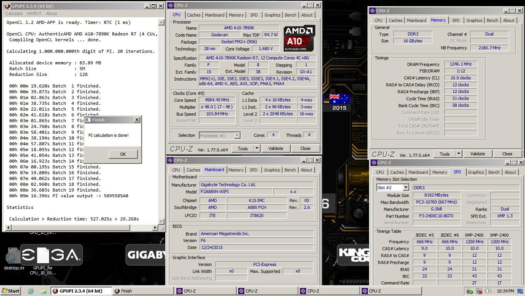Select the part number F3-2400C10-8GTX field

pos(436,216)
